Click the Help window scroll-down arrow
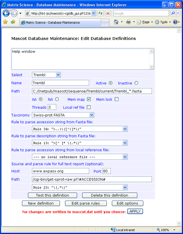 coord(151,67)
